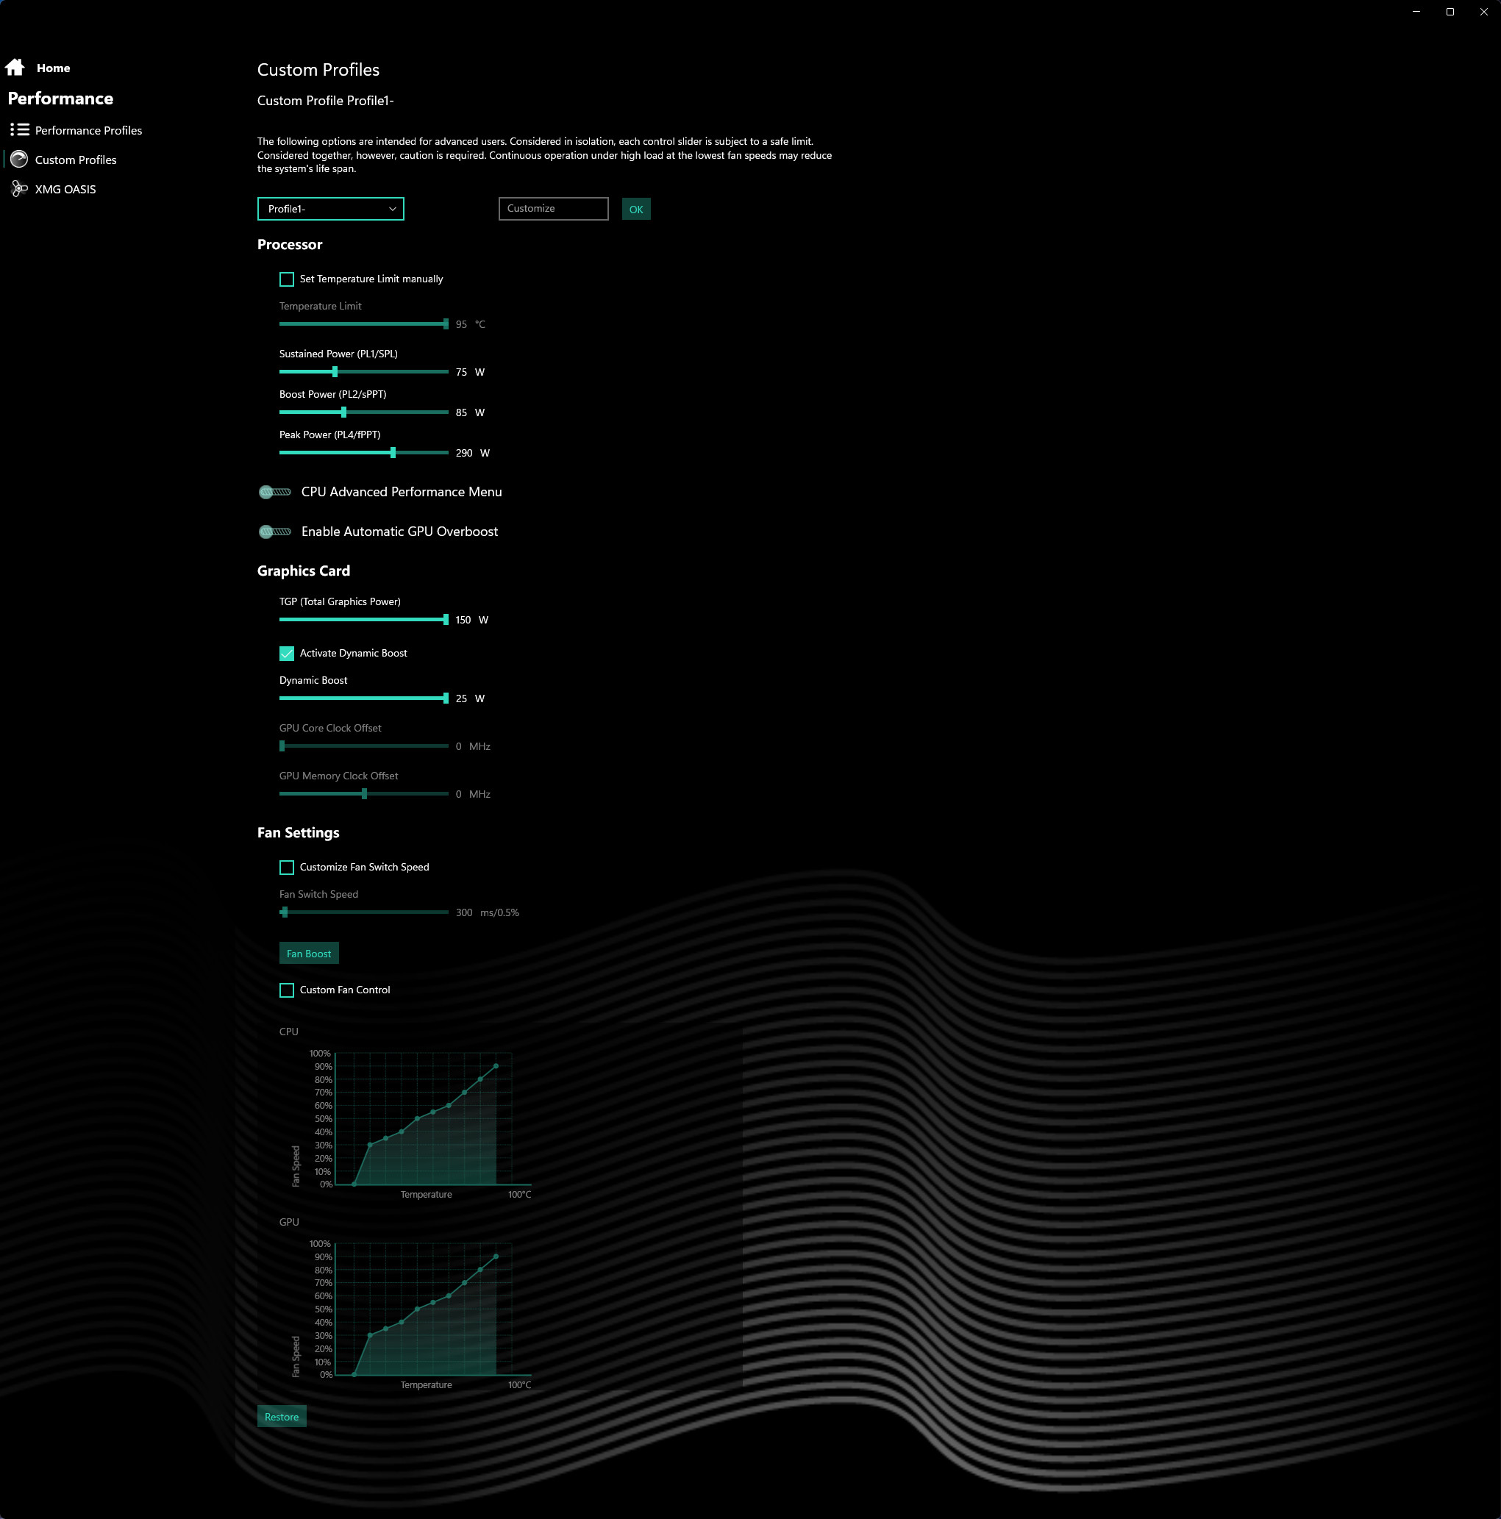Click the Home house icon

tap(15, 68)
